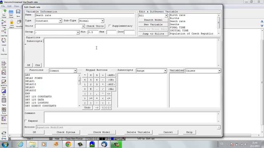The width and height of the screenshot is (264, 148).
Task: Open the Graph tool in sidebar
Action: point(4,74)
